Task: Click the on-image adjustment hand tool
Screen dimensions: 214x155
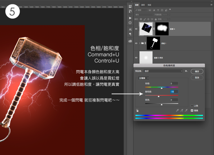Action: 137,110
